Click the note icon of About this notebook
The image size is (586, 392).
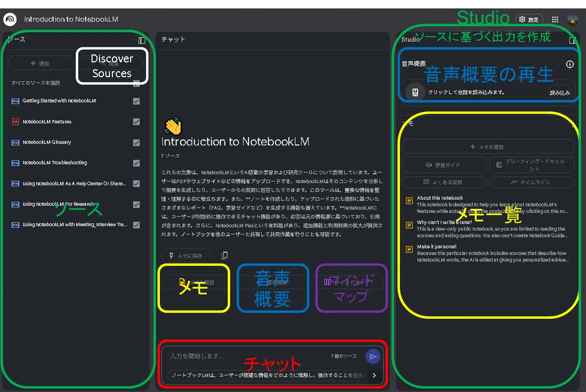coord(409,201)
